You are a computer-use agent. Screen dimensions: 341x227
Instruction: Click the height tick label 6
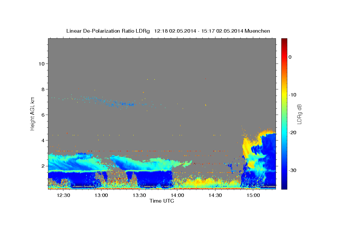pyautogui.click(x=43, y=115)
